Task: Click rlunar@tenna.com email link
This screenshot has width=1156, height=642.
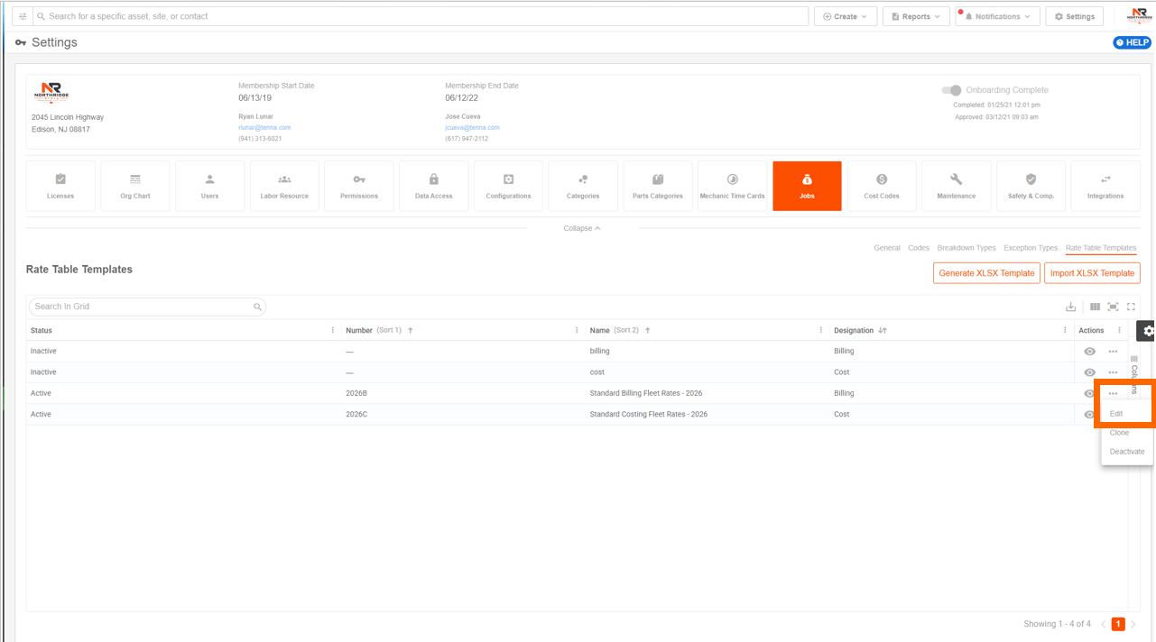Action: pyautogui.click(x=264, y=128)
